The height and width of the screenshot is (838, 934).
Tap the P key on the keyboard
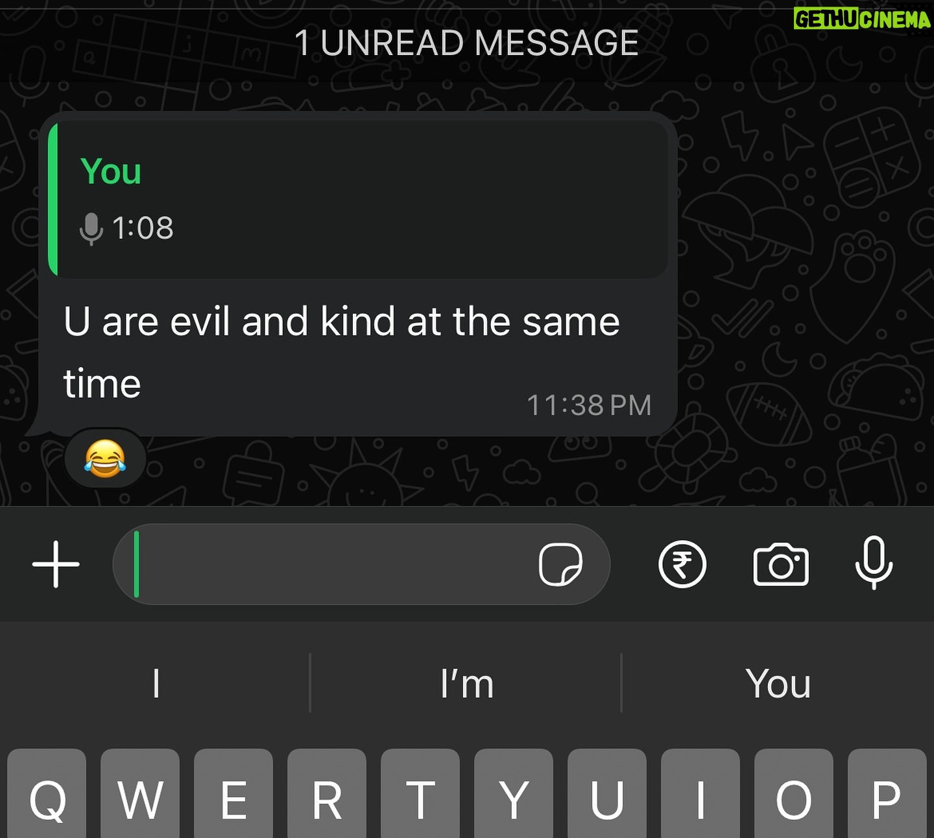(x=887, y=794)
